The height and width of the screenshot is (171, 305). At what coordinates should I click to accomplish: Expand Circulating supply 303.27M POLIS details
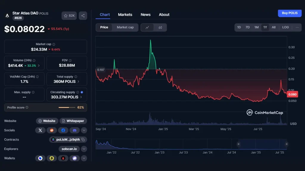[81, 97]
